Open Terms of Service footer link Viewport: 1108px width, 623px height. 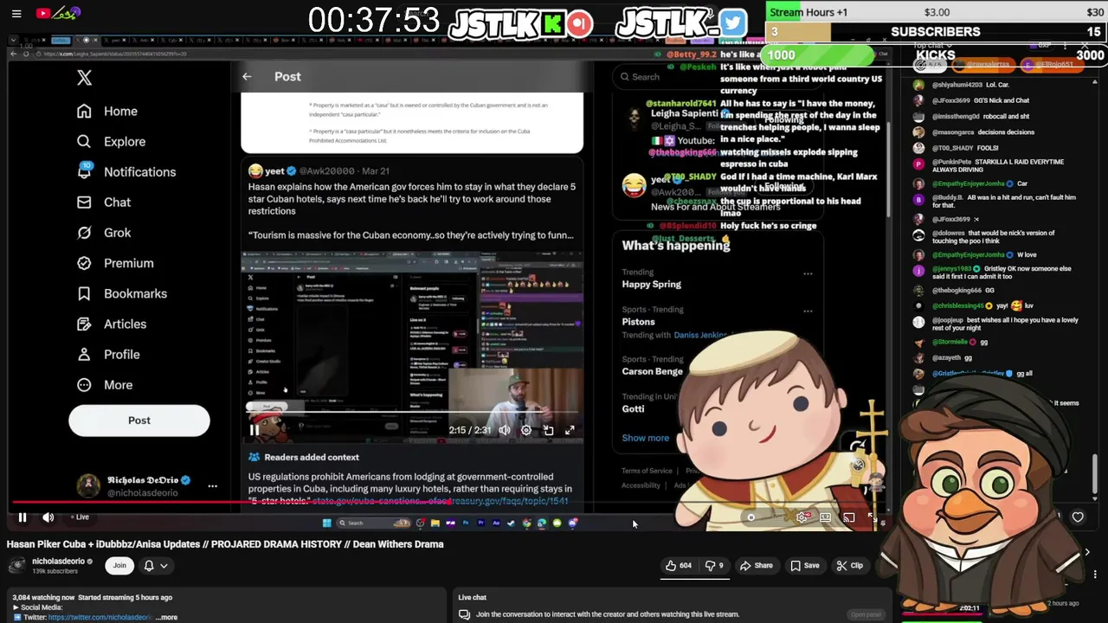(647, 472)
